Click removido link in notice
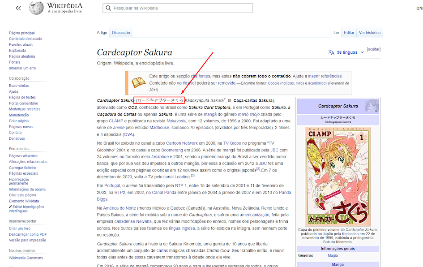Image resolution: width=423 pixels, height=267 pixels. point(226,83)
